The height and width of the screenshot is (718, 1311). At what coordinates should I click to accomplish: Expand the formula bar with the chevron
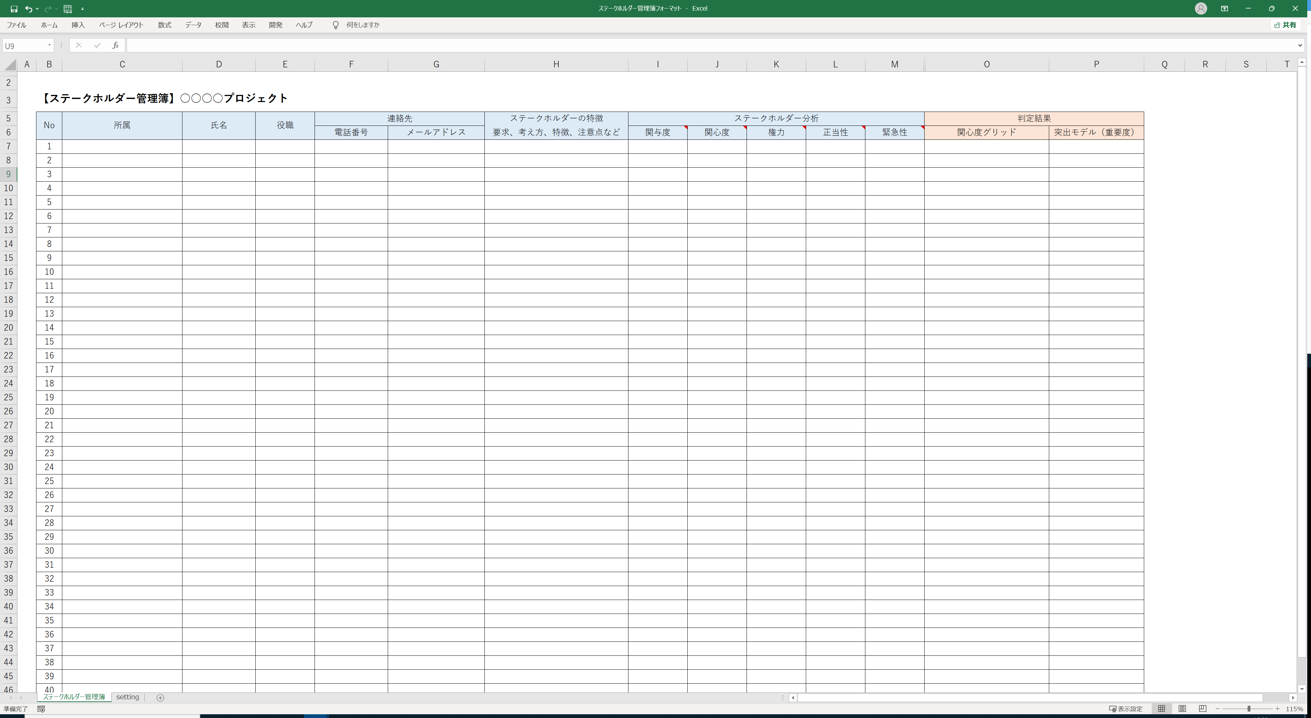click(x=1300, y=45)
